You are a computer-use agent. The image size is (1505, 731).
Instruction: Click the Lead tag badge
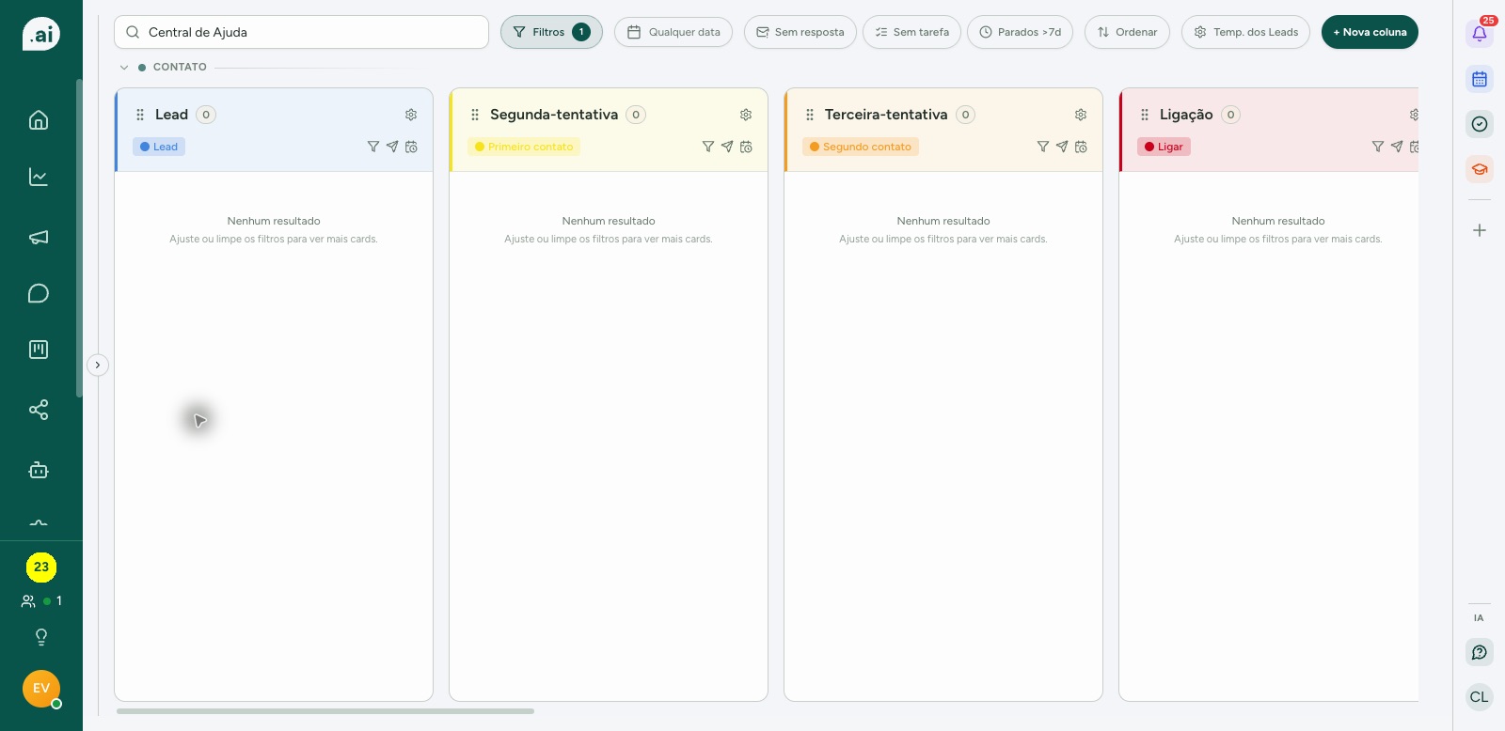click(159, 147)
